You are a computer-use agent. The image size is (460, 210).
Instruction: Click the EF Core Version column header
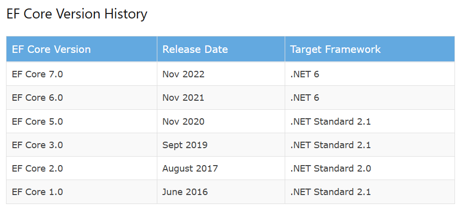tap(51, 49)
